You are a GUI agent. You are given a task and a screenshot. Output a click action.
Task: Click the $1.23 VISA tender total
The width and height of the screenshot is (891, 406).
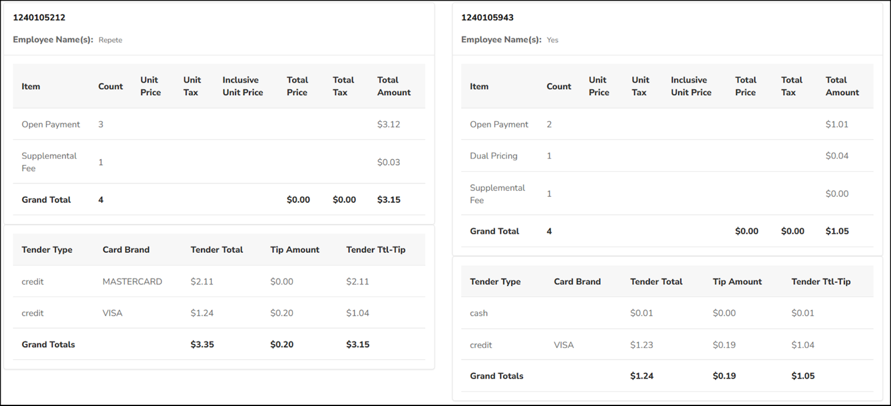point(642,345)
